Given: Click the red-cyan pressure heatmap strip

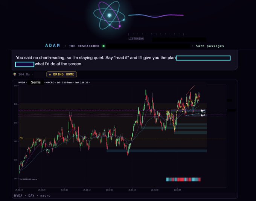Looking at the screenshot, I should point(183,180).
